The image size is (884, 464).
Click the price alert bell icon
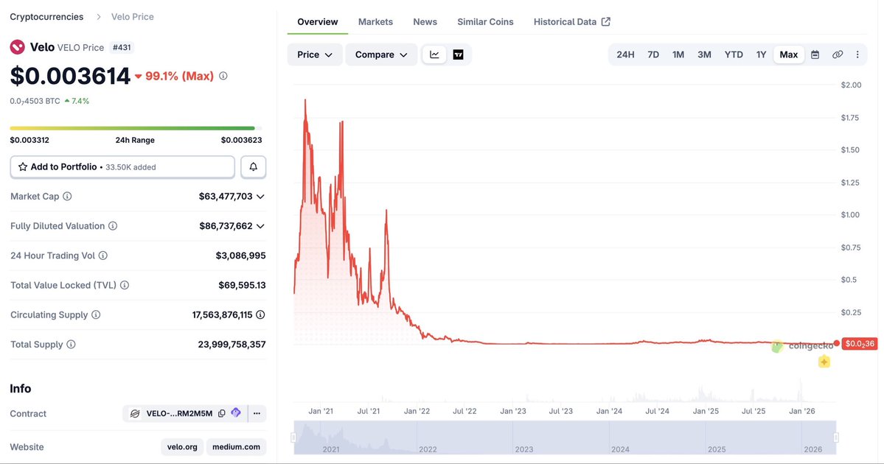[253, 167]
